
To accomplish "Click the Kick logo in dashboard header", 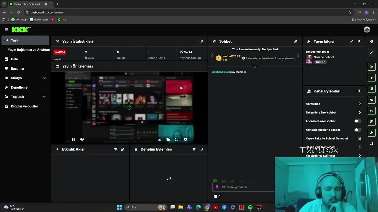I will (x=21, y=29).
